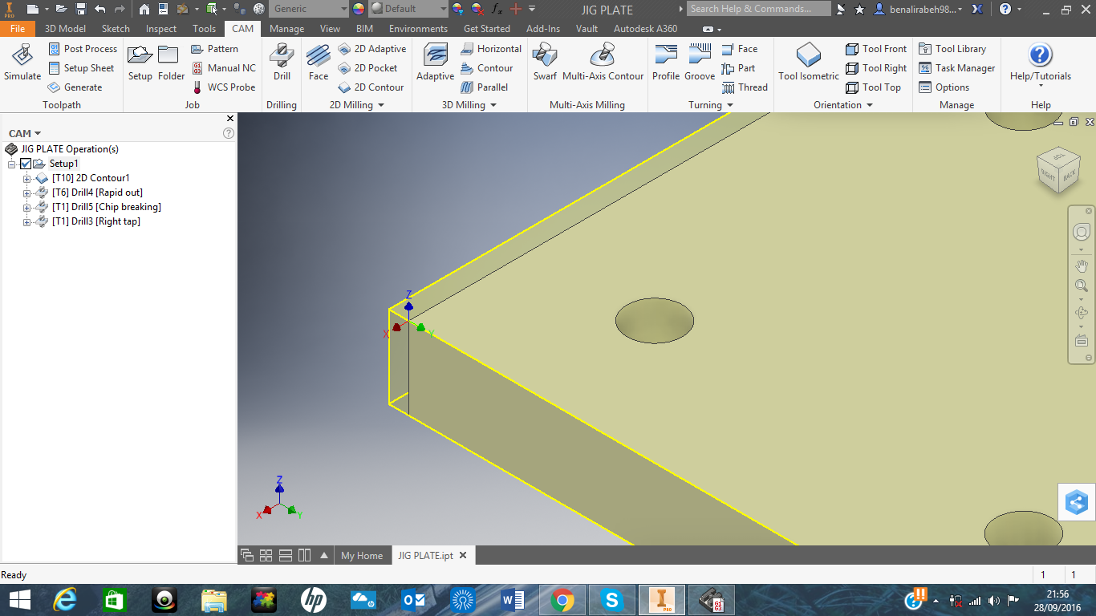The image size is (1096, 616).
Task: Select the 2D Pocket milling tool
Action: (371, 67)
